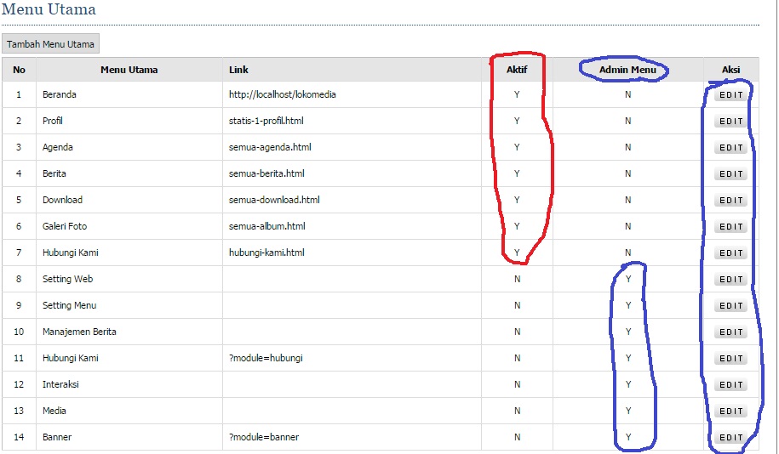
Task: Click link text semua-album.html
Action: coord(266,226)
